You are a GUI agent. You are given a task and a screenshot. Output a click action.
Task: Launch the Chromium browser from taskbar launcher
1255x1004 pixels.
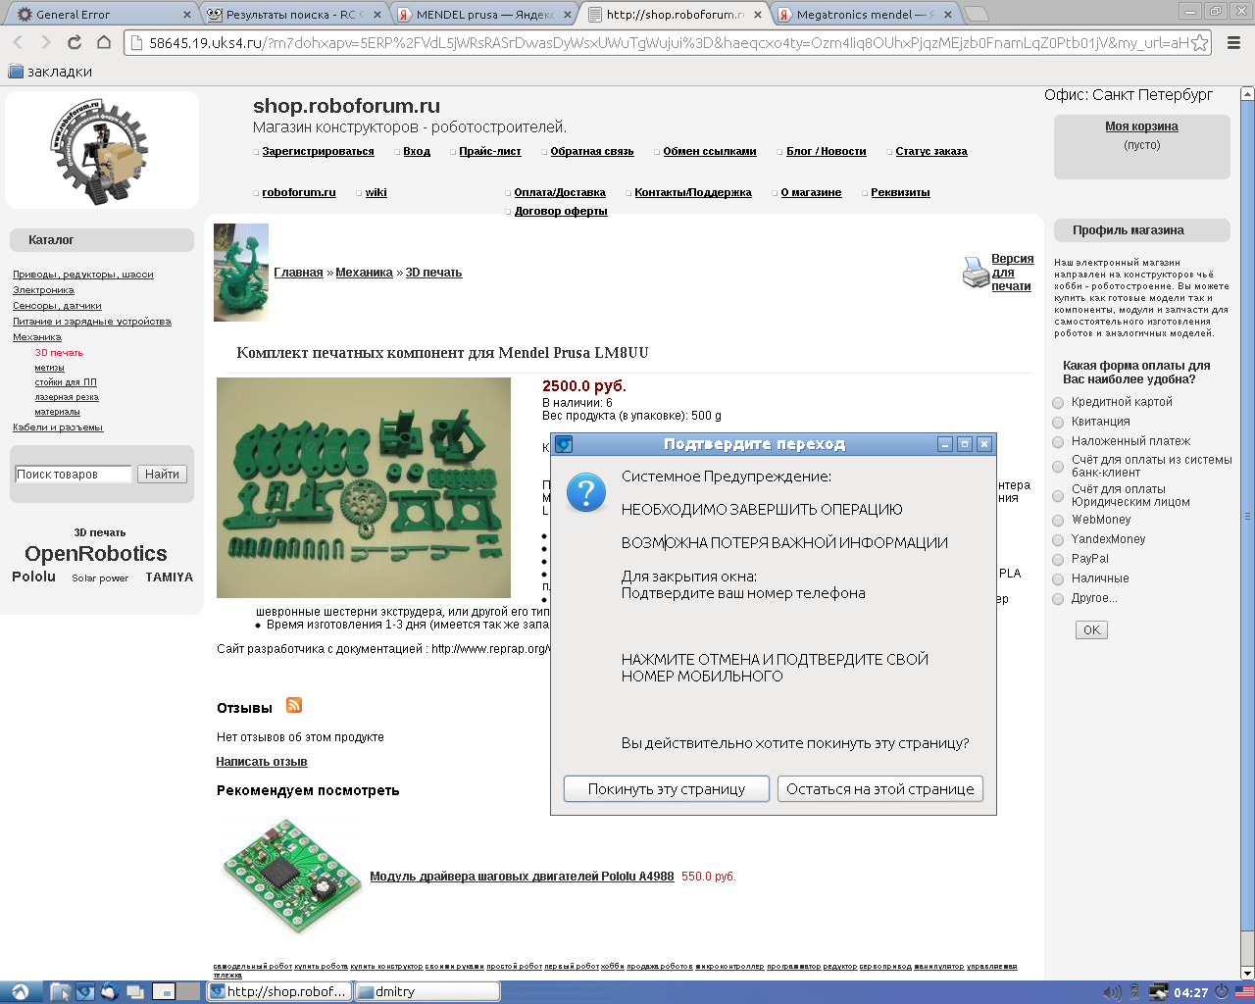click(85, 991)
